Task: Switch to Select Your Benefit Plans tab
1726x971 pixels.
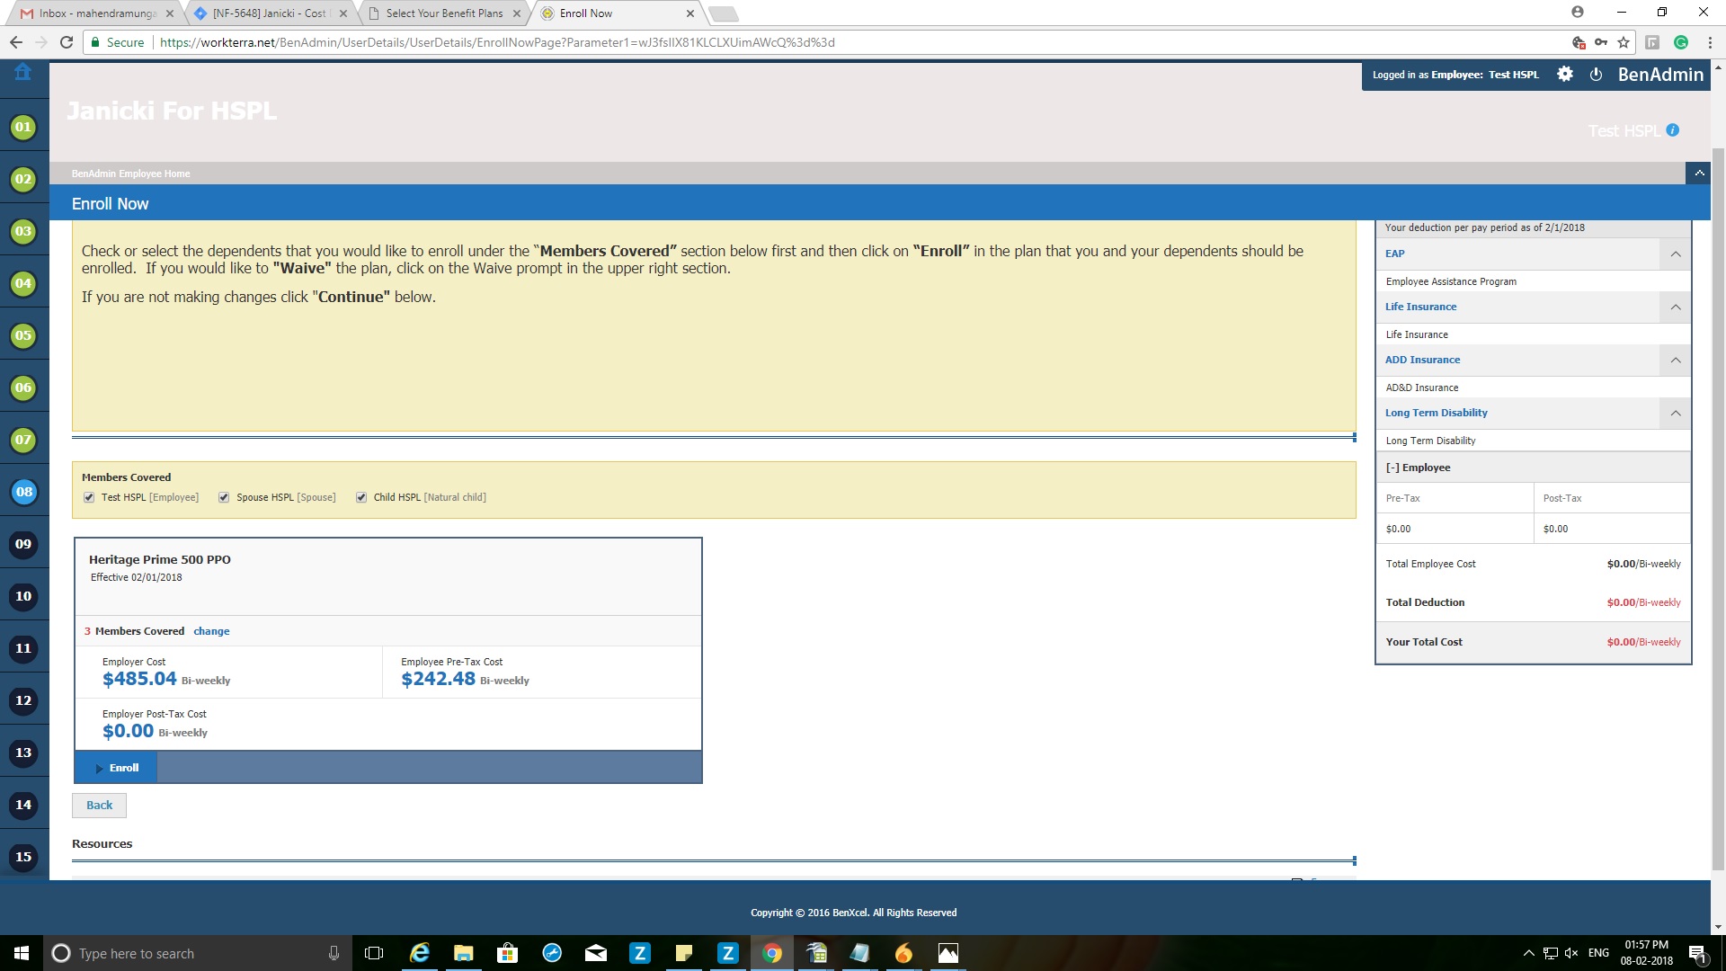Action: (444, 13)
